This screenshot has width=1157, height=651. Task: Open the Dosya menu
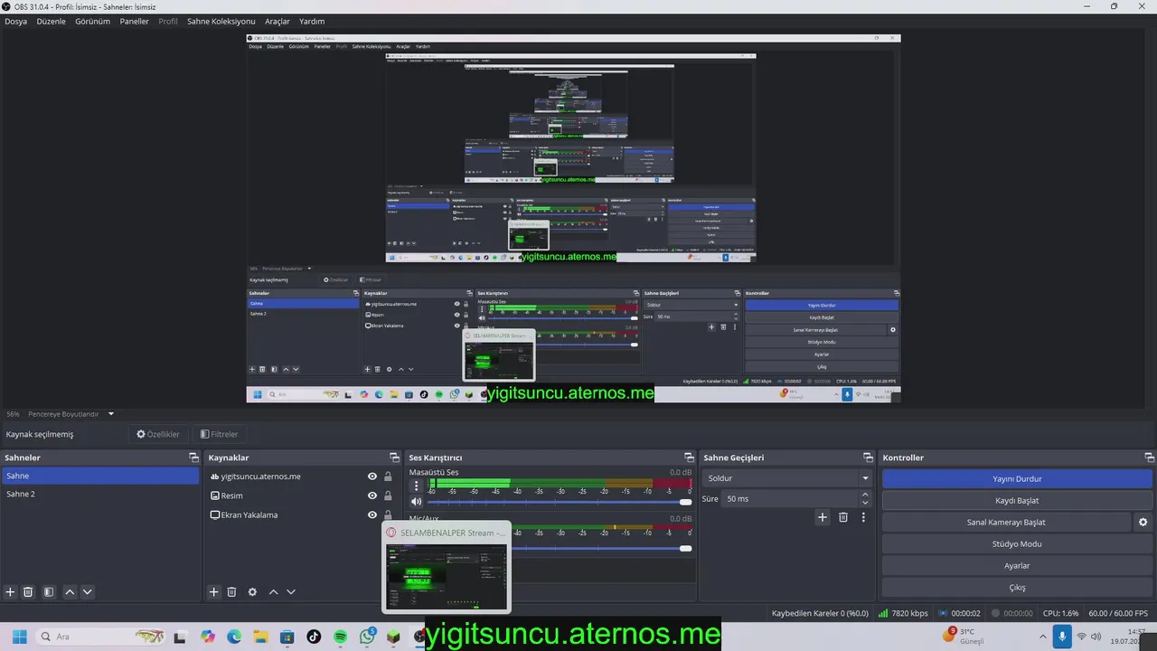[x=16, y=21]
